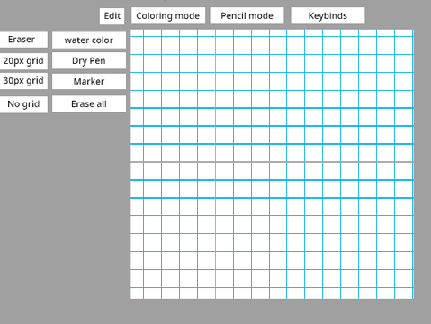Click the bottom-left cell of the grid canvas
The image size is (431, 324).
(x=137, y=293)
